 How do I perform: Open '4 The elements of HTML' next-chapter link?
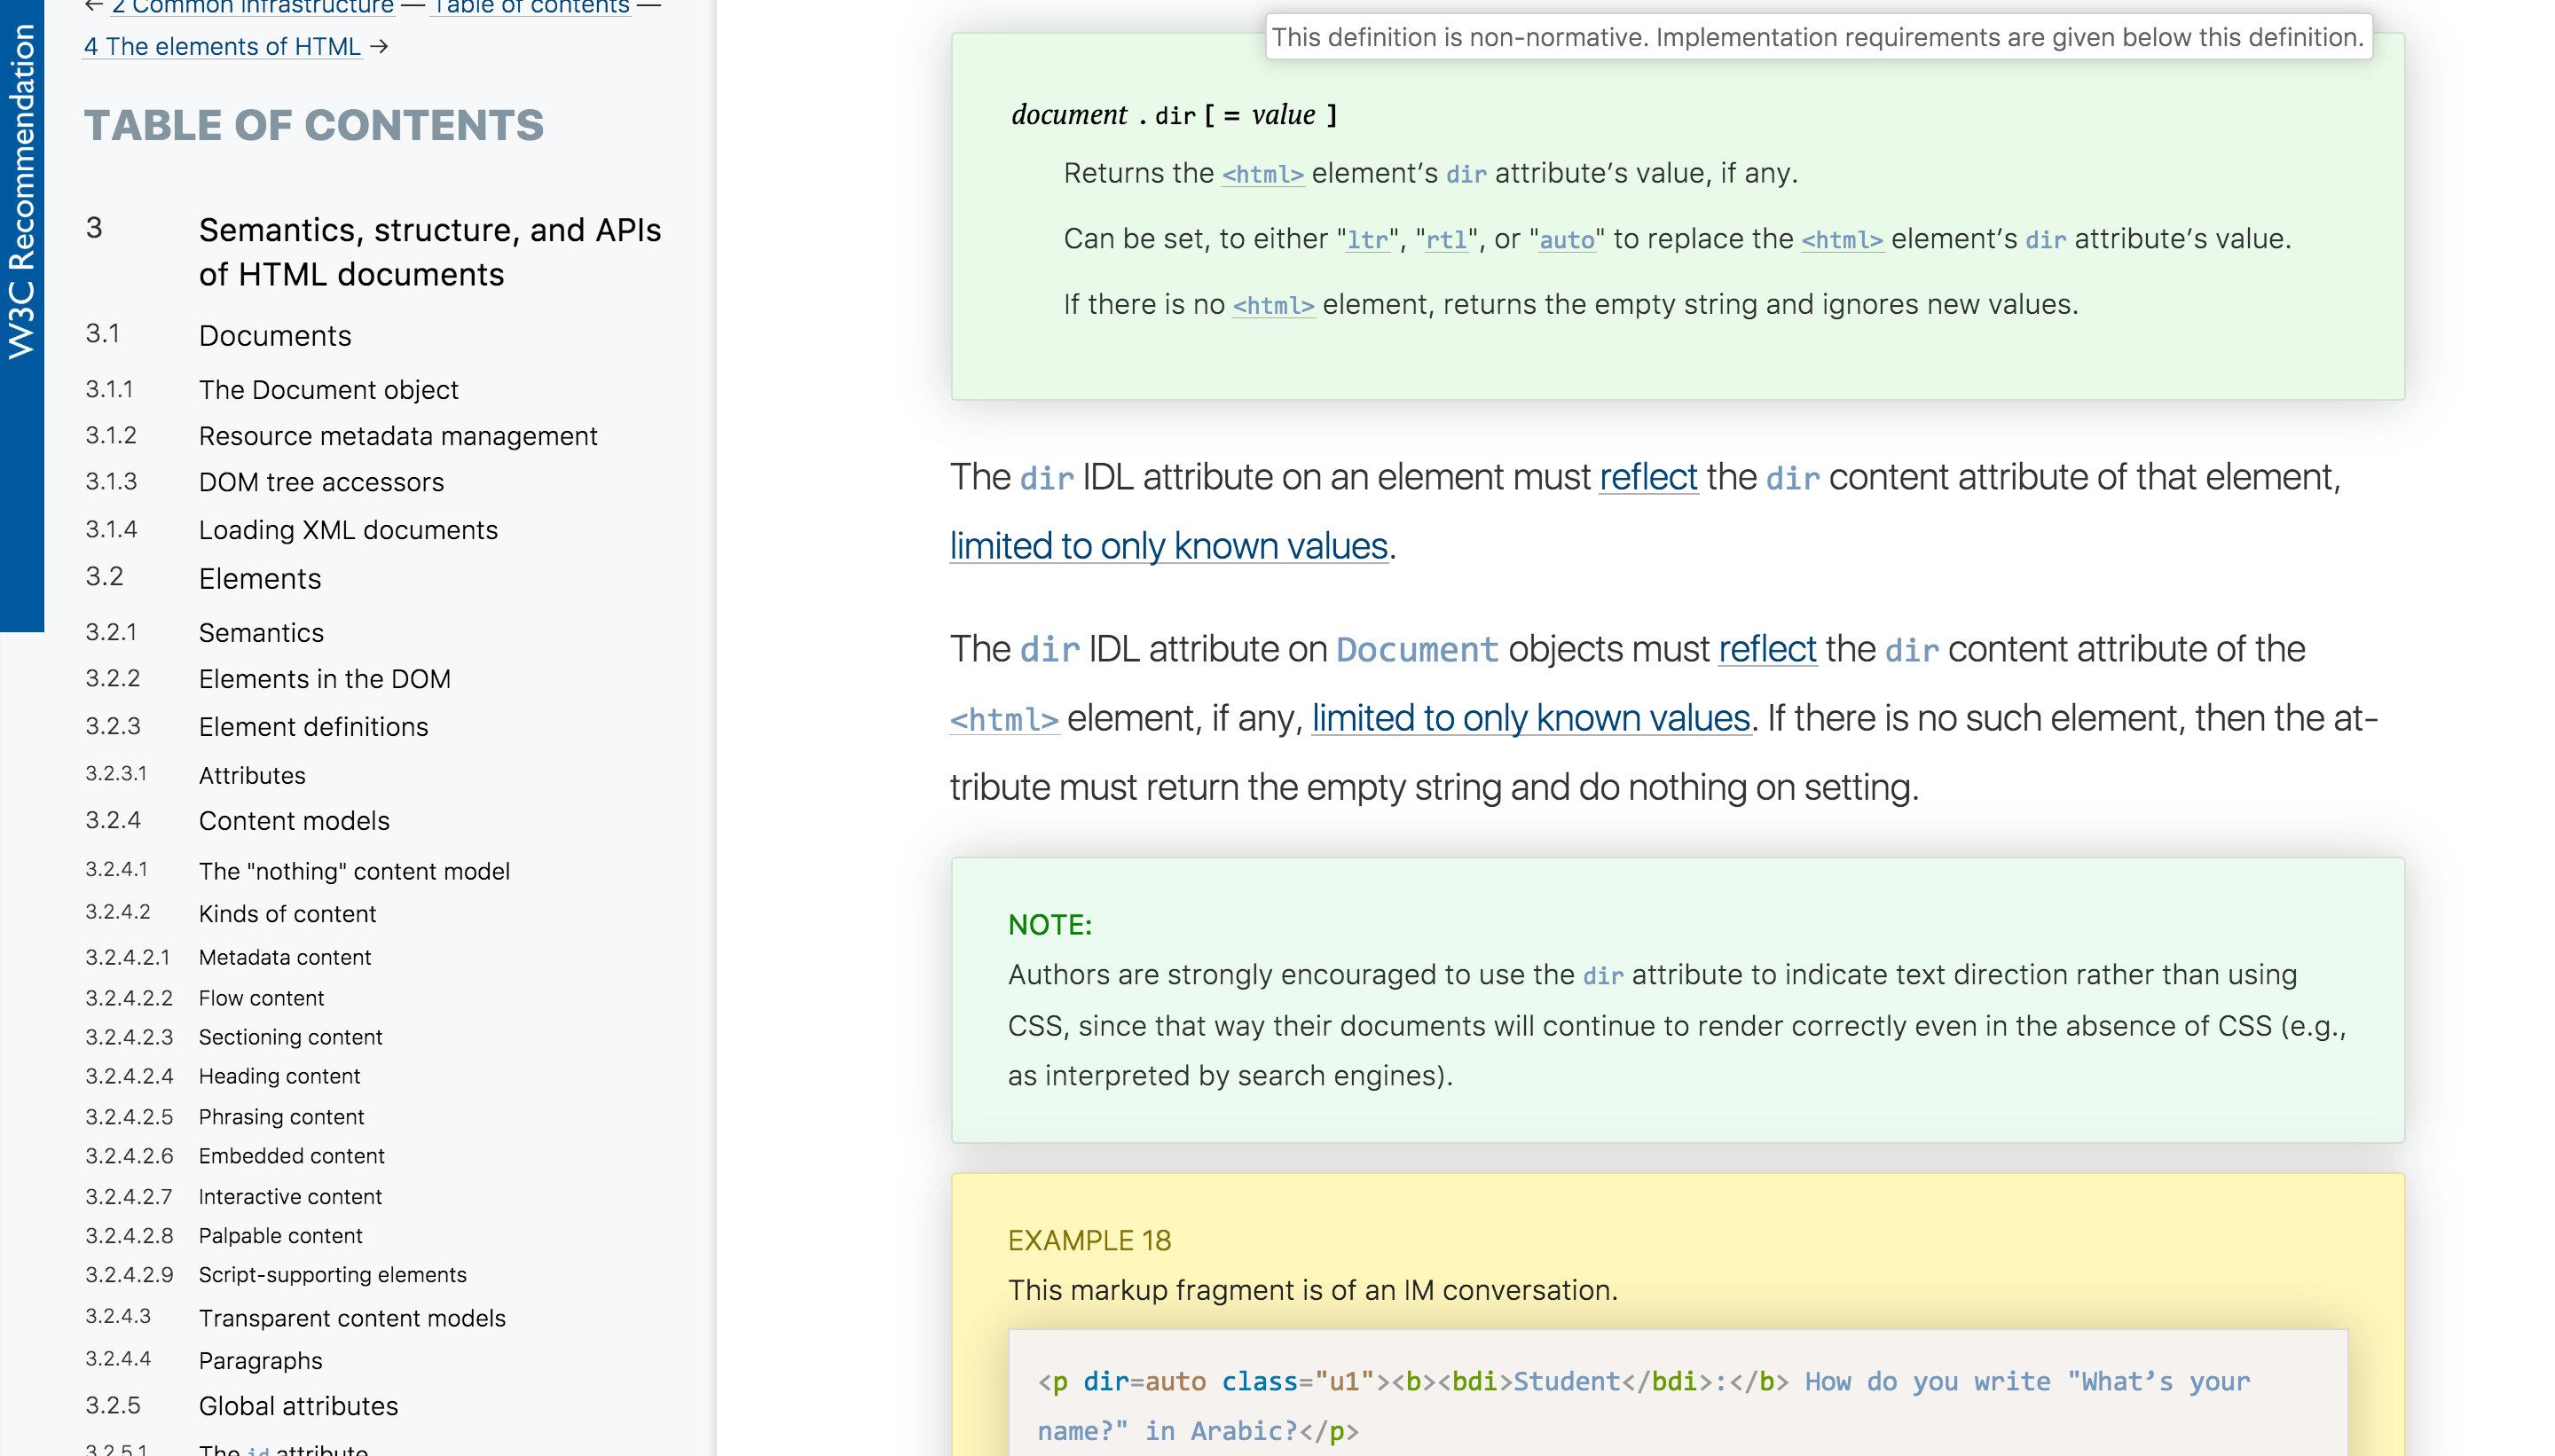click(222, 46)
